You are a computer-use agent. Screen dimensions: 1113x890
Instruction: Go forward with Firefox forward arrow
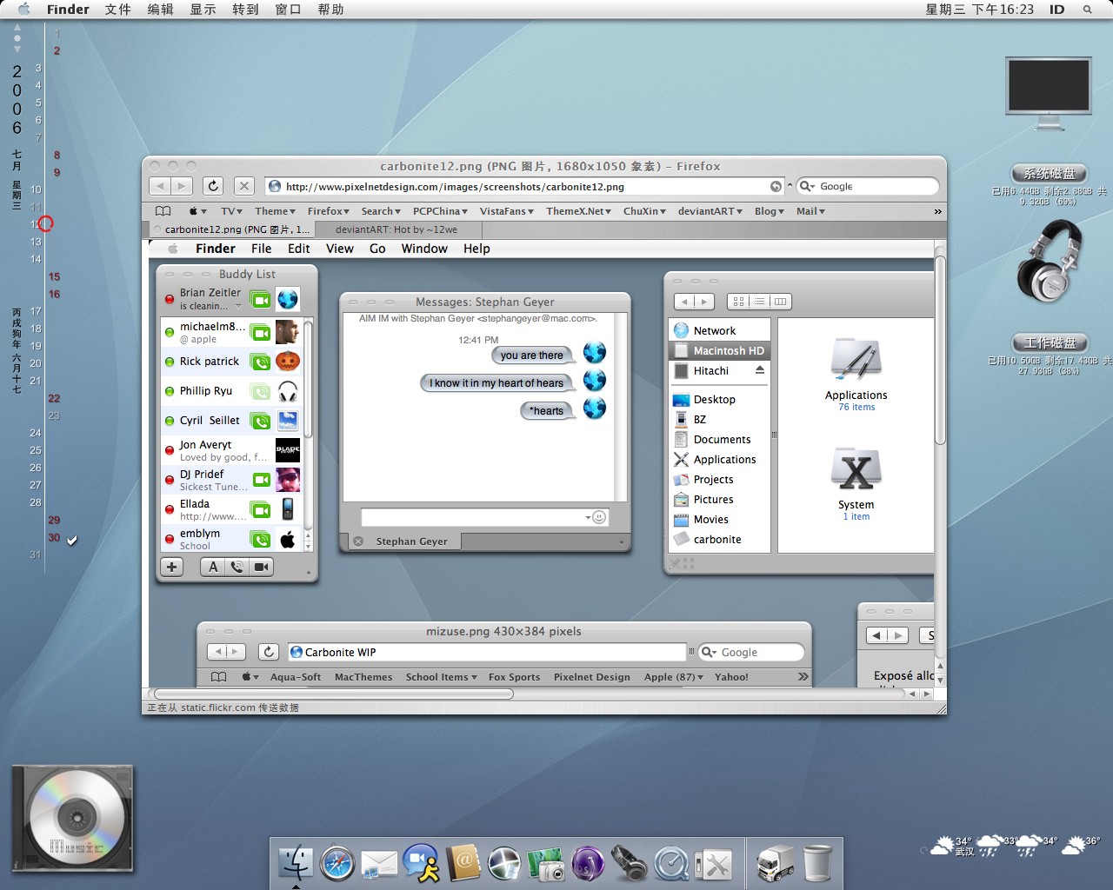coord(182,185)
